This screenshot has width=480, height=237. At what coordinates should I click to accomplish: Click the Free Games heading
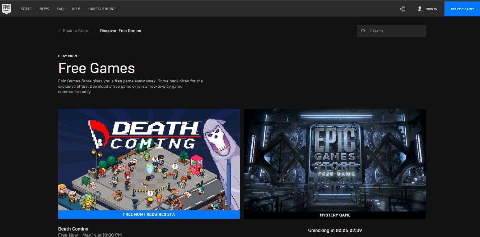[x=97, y=68]
